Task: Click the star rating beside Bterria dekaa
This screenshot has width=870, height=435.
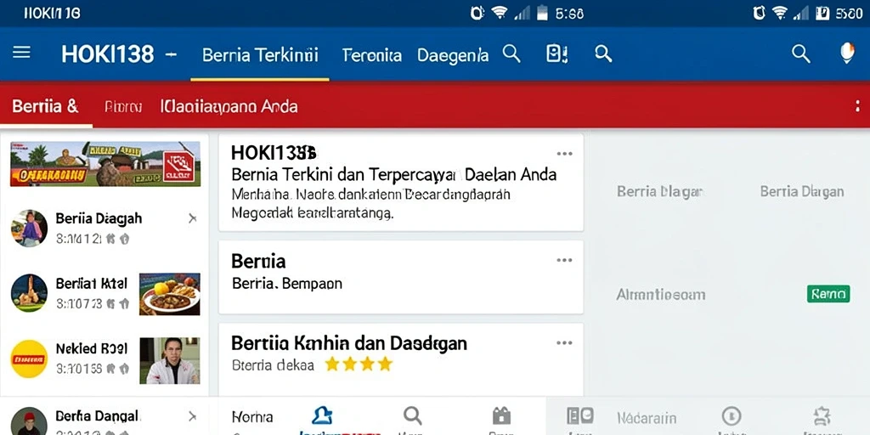Action: pos(359,364)
